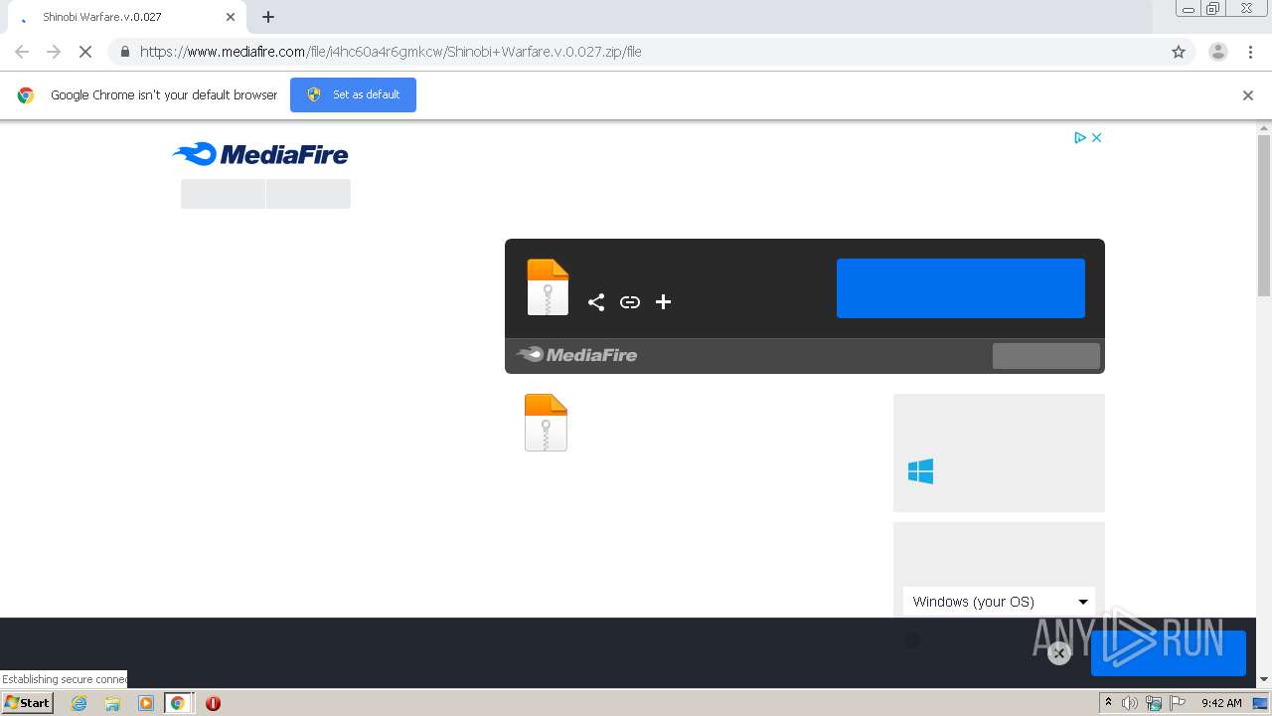Click the Chrome back arrow
1272x716 pixels.
point(22,52)
